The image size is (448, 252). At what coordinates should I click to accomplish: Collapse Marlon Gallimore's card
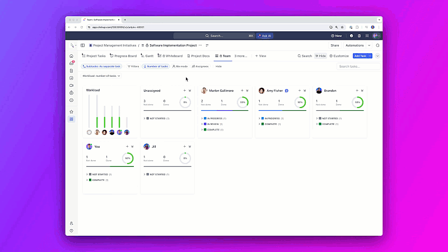(248, 91)
